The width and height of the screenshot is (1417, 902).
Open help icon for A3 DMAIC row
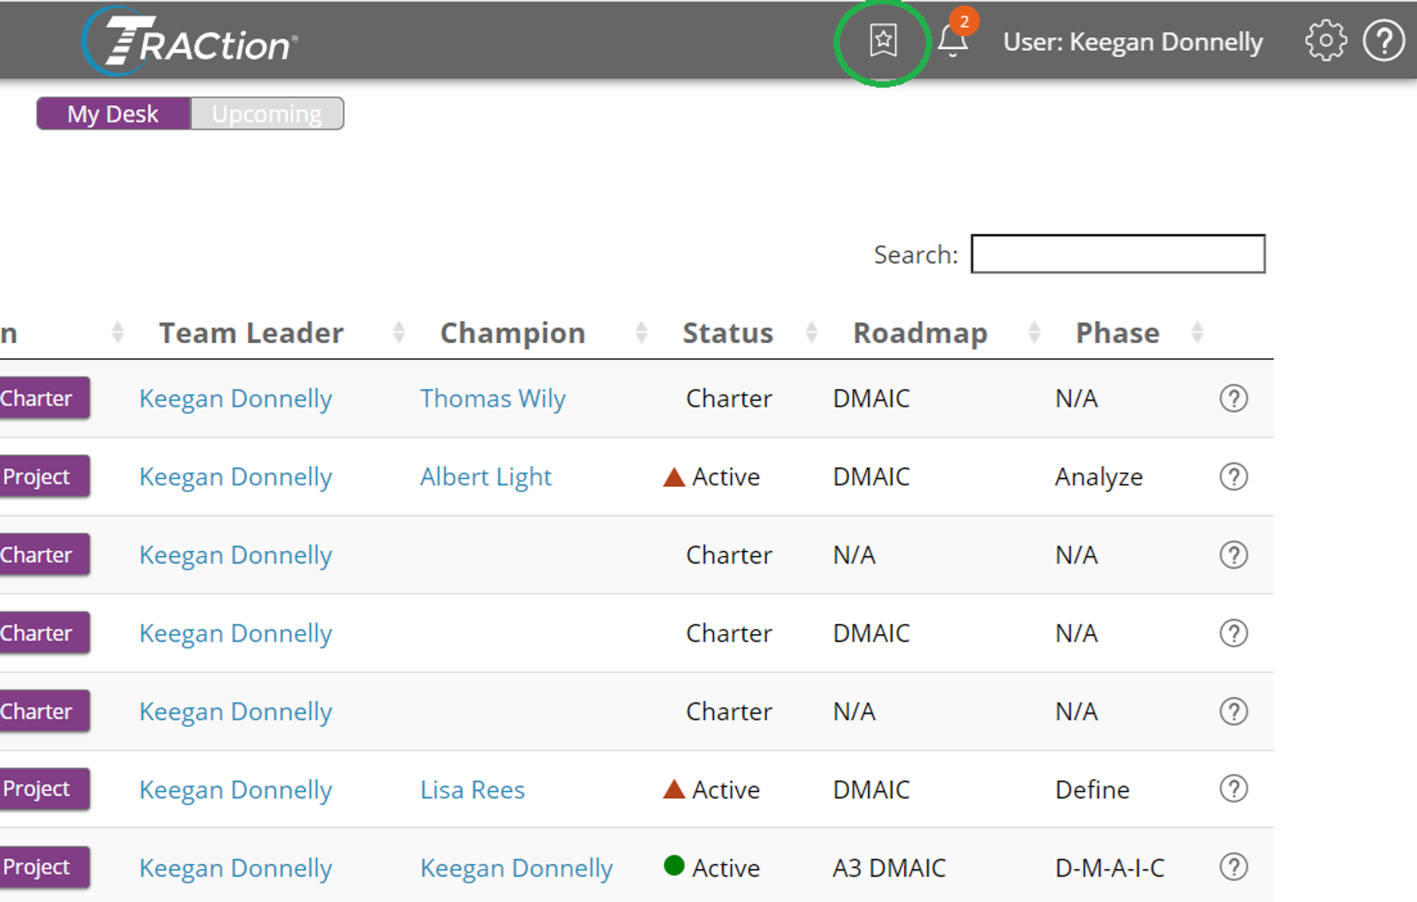[1234, 867]
